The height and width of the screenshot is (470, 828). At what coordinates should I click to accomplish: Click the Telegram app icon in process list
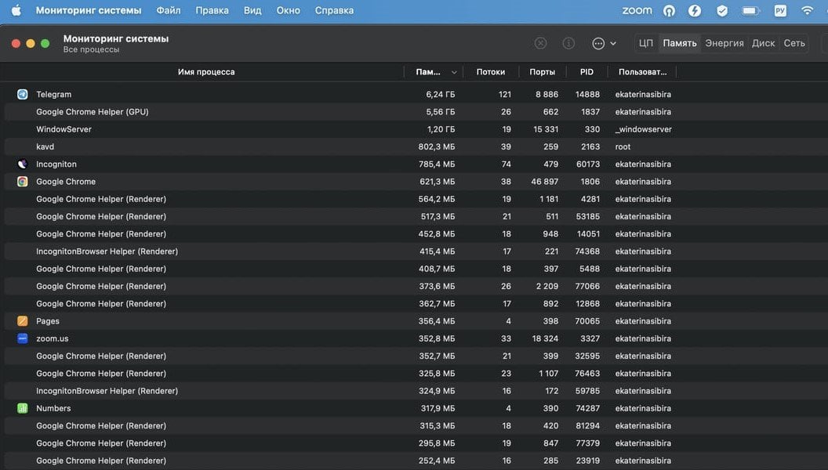pyautogui.click(x=22, y=94)
